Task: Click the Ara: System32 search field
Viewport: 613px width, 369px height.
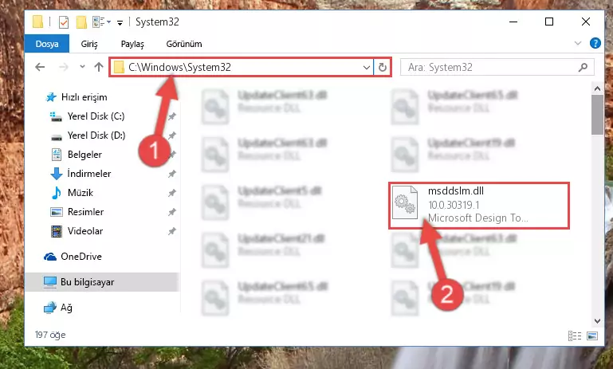Action: [x=490, y=67]
